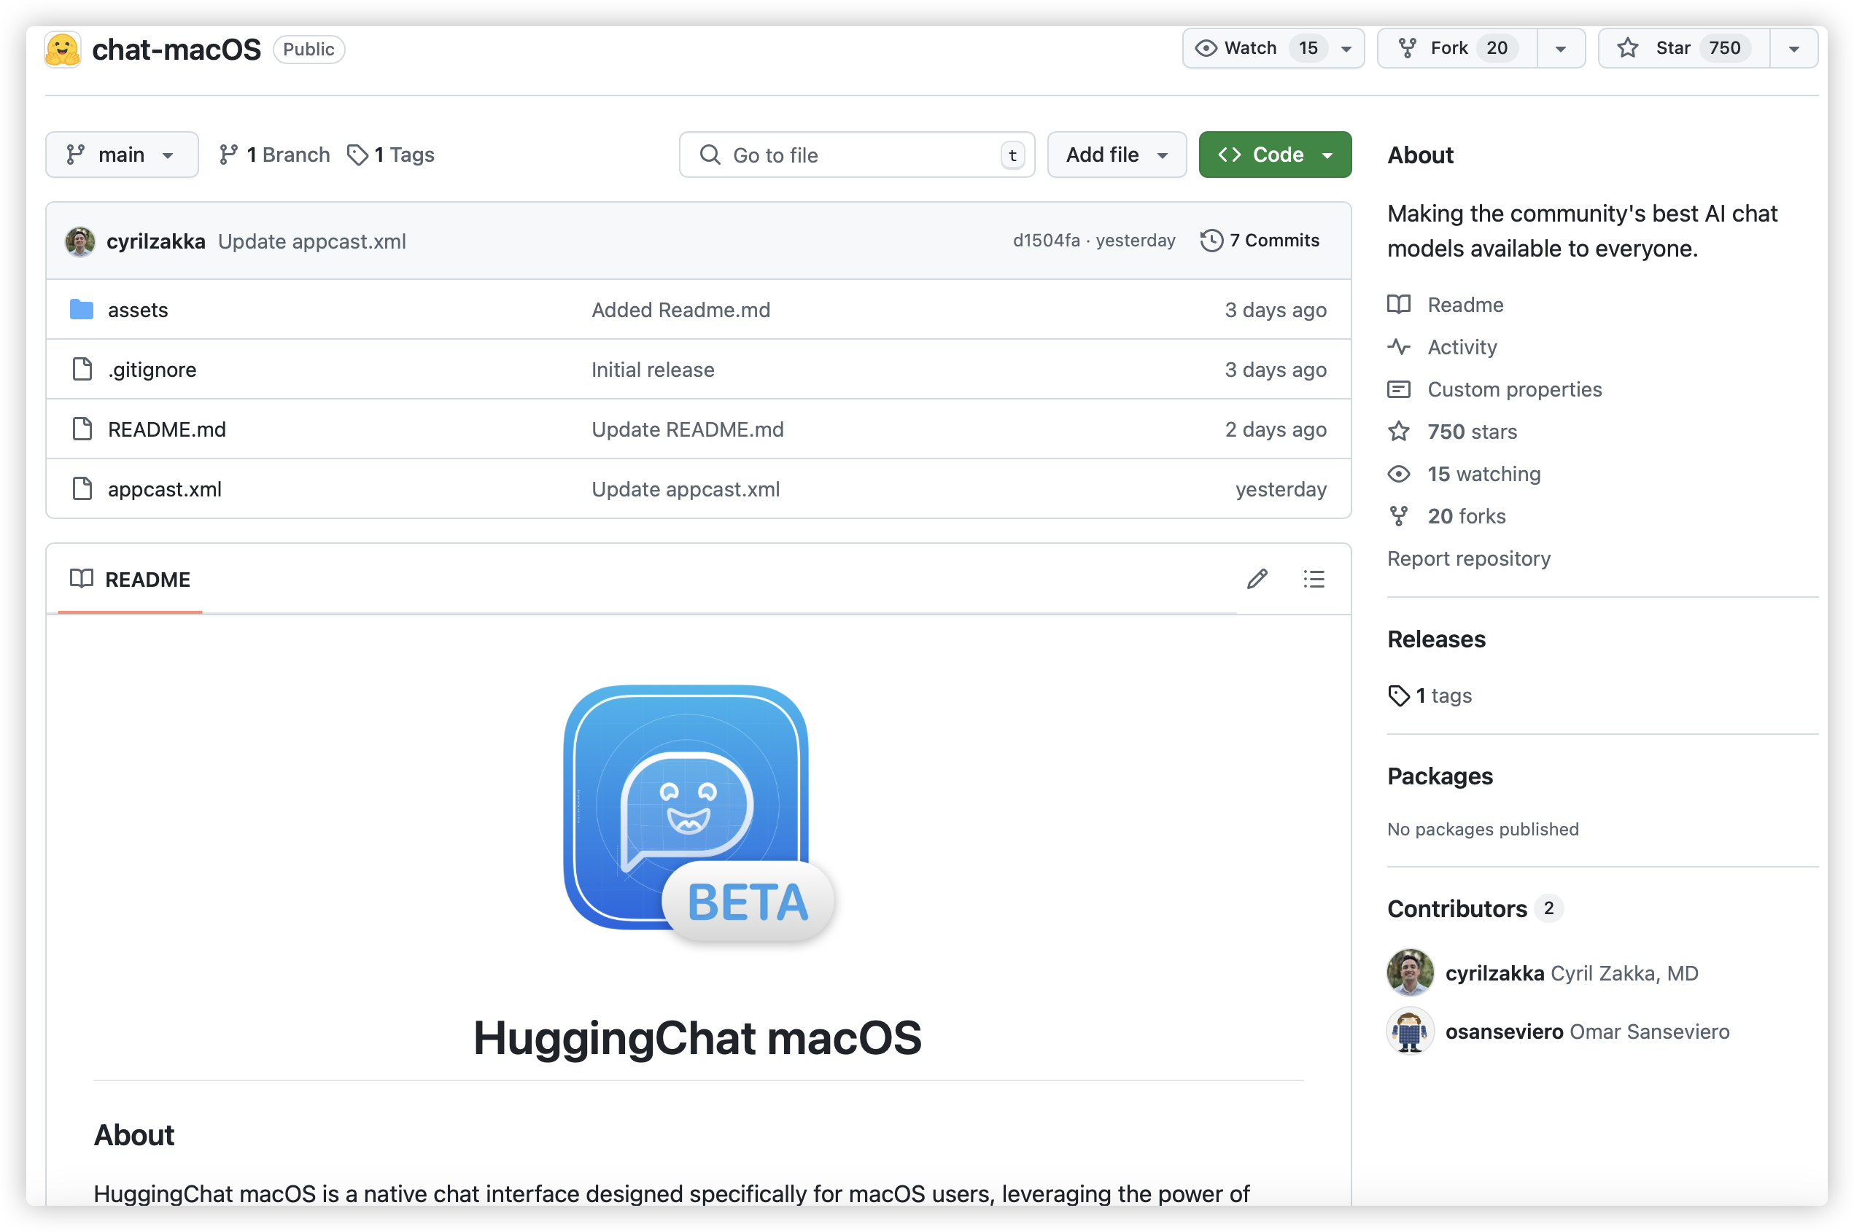The width and height of the screenshot is (1854, 1232).
Task: Click the chat-macOS repository title
Action: click(x=176, y=49)
